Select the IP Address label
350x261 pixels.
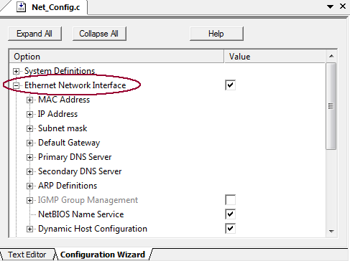[57, 114]
